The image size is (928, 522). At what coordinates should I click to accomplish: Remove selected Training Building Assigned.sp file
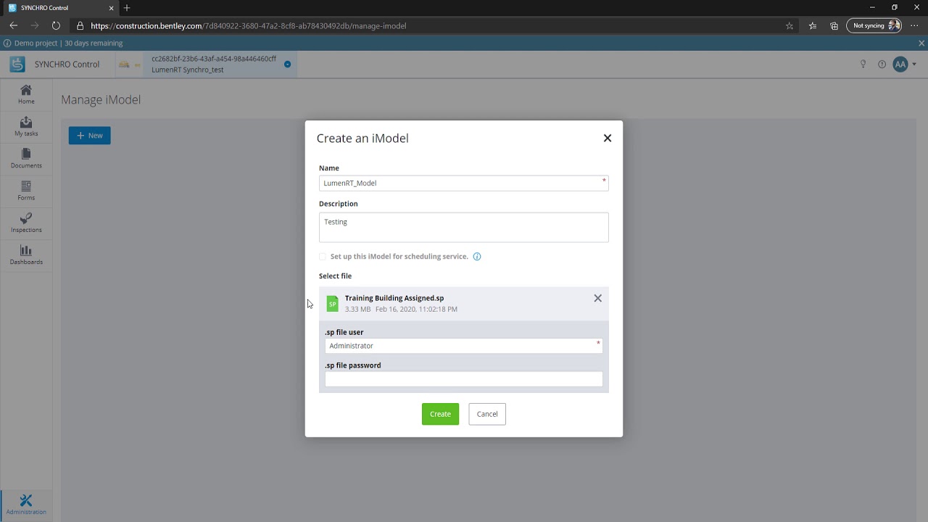(598, 298)
